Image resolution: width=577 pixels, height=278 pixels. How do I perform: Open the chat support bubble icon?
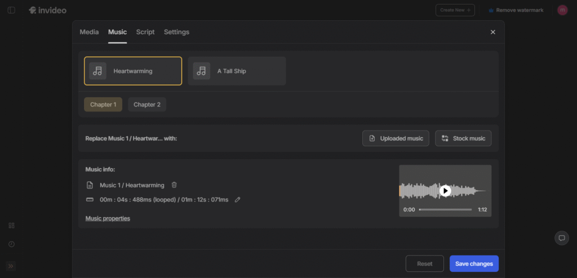pyautogui.click(x=561, y=238)
